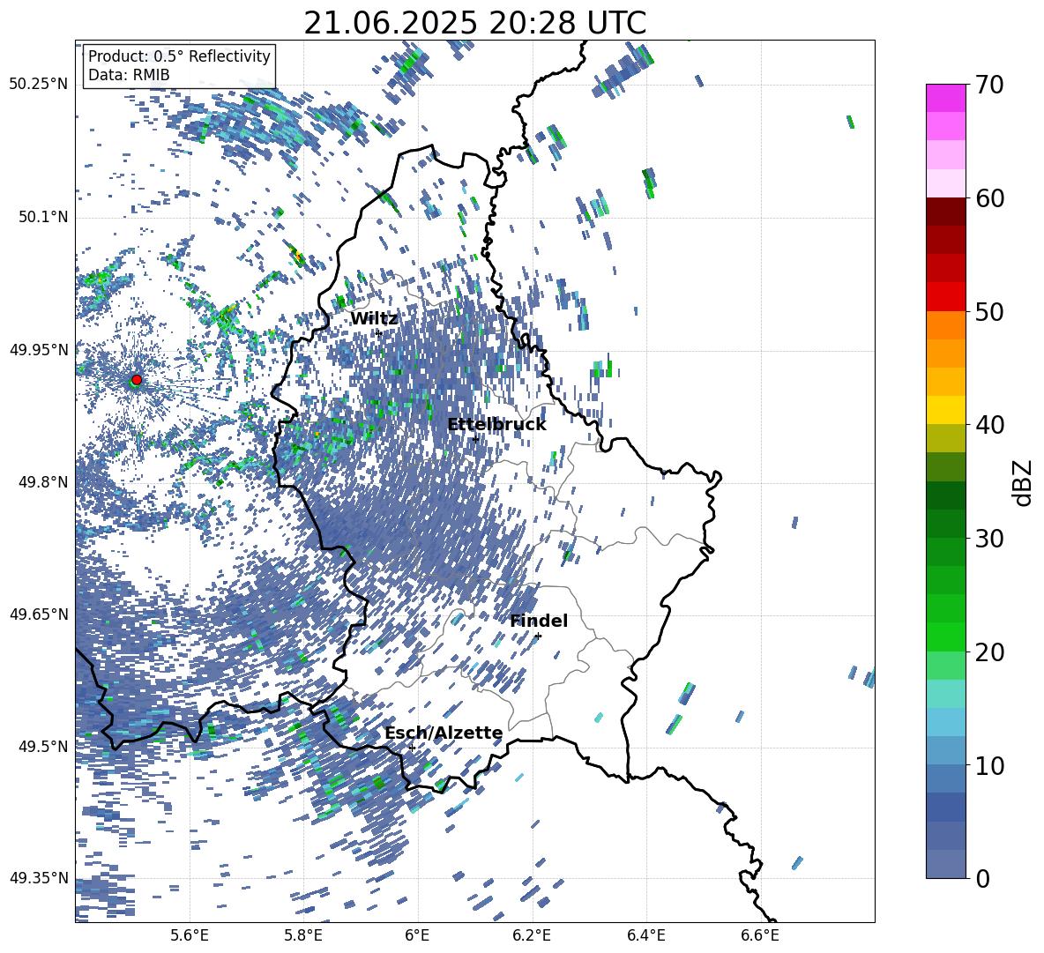Click the Findel cross marker
The width and height of the screenshot is (1044, 953).
538,637
